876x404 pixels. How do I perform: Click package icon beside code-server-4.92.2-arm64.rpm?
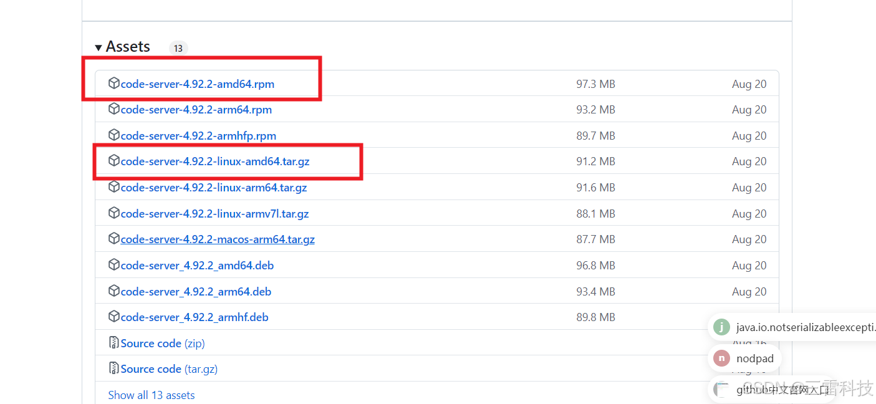point(113,109)
